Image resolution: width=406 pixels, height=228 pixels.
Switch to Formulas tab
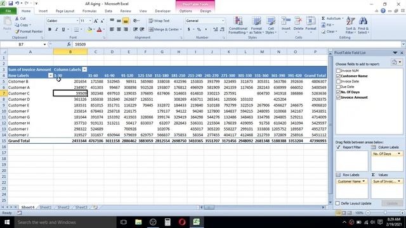click(89, 11)
